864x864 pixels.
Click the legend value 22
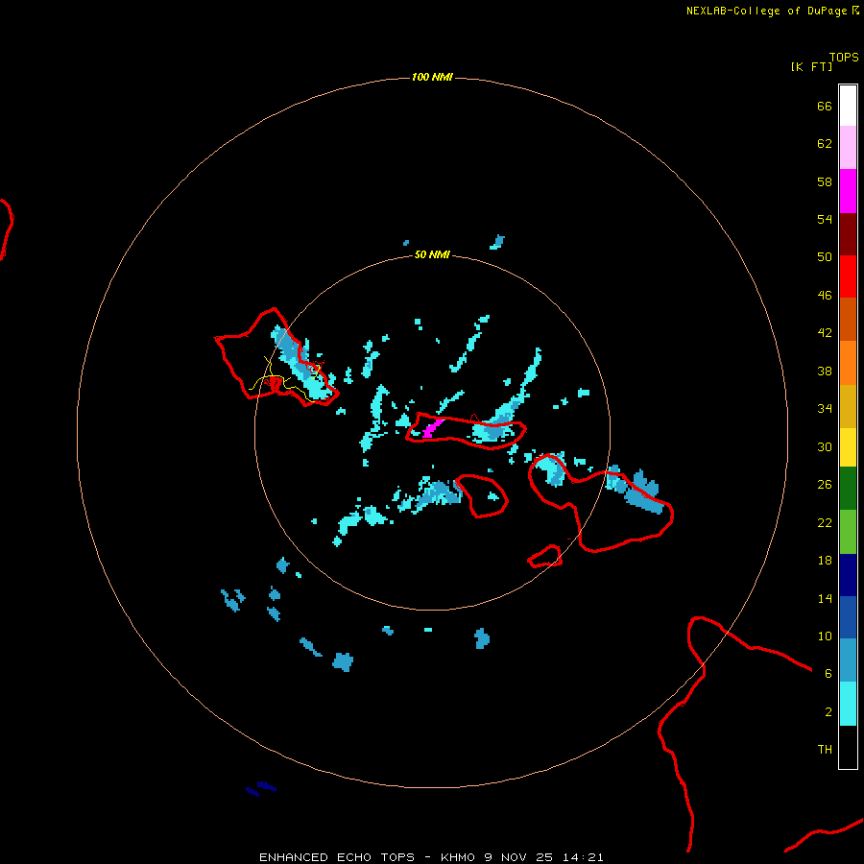click(825, 523)
